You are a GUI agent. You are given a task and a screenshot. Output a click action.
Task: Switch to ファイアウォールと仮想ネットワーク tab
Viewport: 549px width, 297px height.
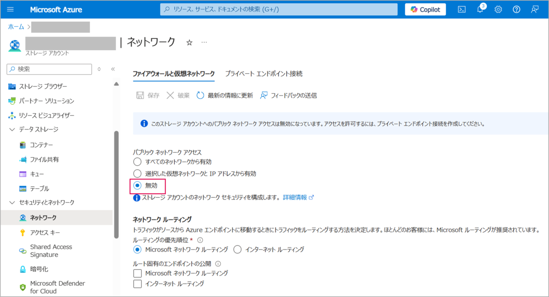174,74
